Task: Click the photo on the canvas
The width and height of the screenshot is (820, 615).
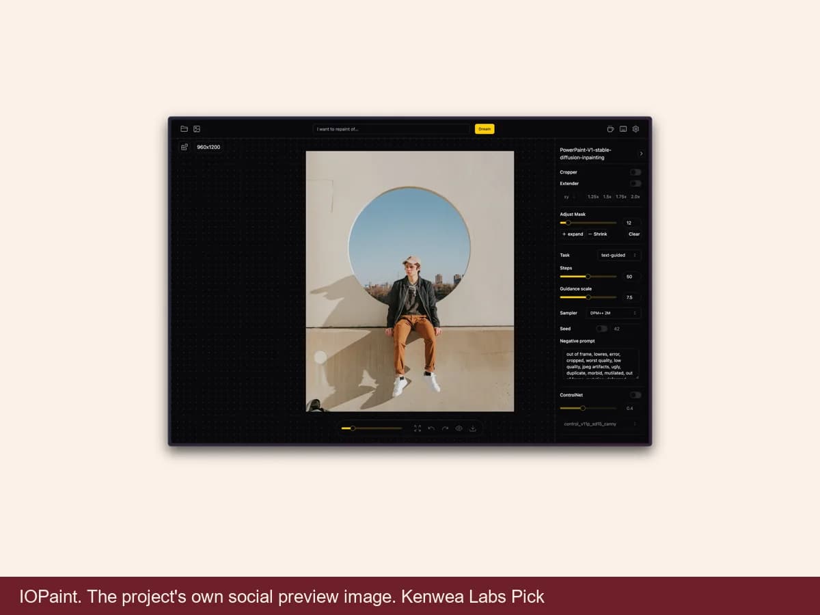Action: pos(410,281)
